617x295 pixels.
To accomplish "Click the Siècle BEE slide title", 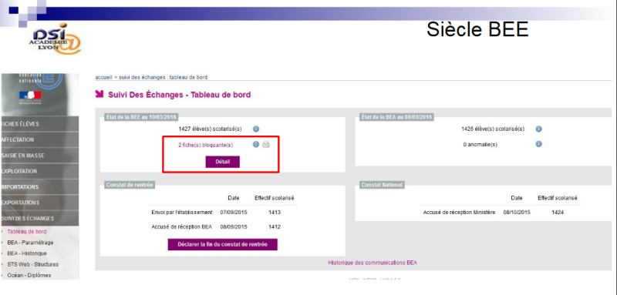I will point(477,29).
